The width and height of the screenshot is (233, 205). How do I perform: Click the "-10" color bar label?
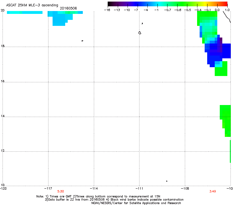tap(127, 10)
